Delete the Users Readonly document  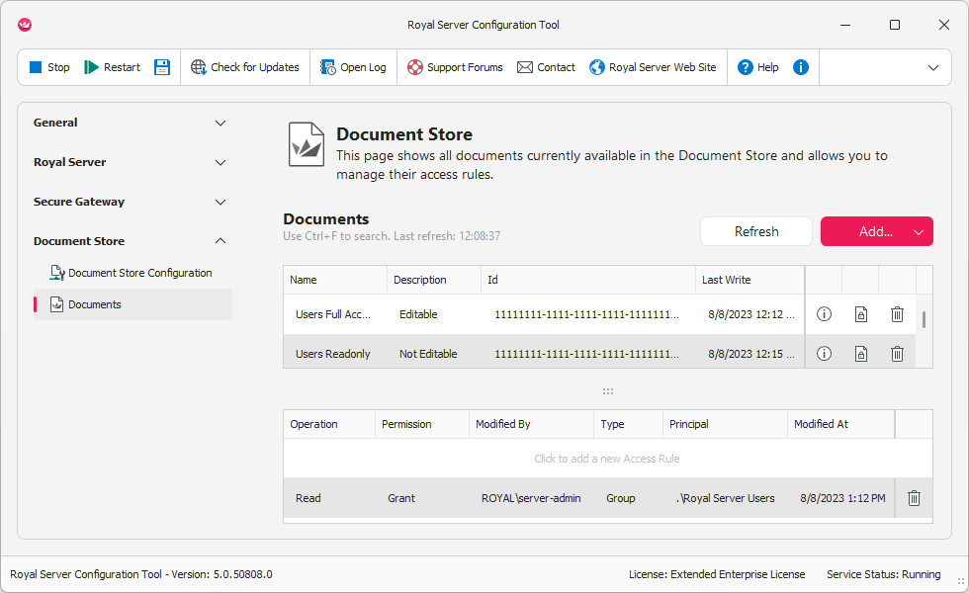pos(898,354)
